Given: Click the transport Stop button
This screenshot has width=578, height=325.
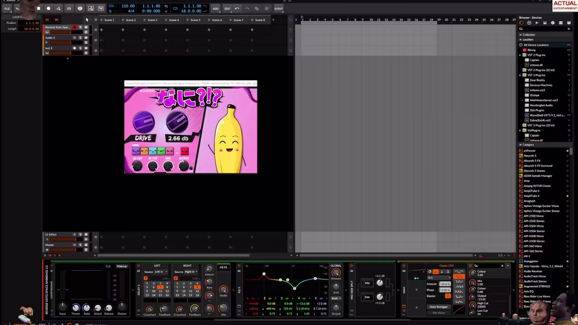Looking at the screenshot, I should 39,8.
